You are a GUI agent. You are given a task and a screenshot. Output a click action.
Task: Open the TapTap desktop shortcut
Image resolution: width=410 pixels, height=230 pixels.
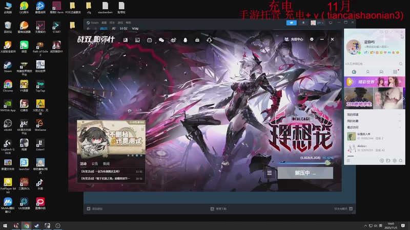pyautogui.click(x=40, y=86)
